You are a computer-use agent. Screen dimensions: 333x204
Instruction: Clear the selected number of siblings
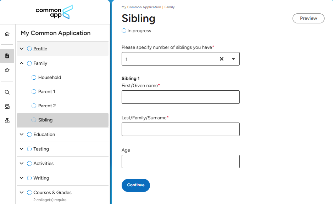[x=222, y=59]
